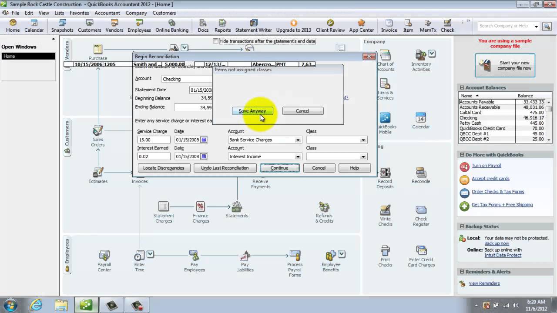557x313 pixels.
Task: Click Service Charge amount field
Action: [154, 140]
